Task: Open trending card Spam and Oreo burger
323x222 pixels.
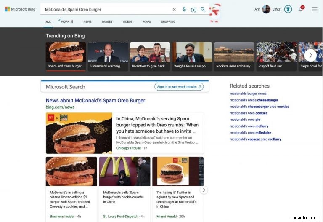Action: point(66,56)
